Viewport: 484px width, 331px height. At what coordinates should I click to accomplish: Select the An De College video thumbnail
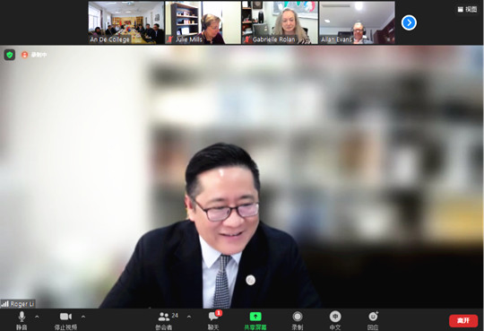(x=126, y=22)
